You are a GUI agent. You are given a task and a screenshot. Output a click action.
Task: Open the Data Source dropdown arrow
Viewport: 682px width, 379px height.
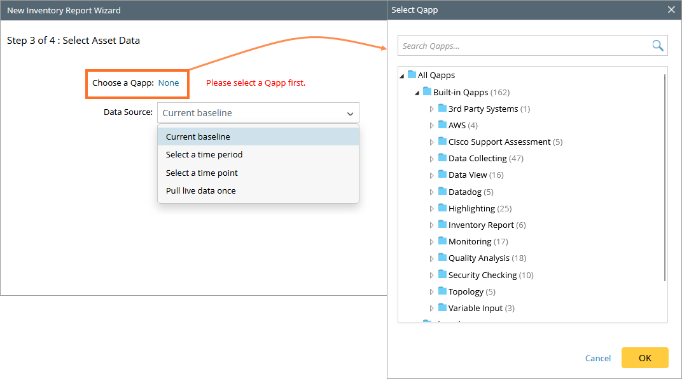[350, 114]
